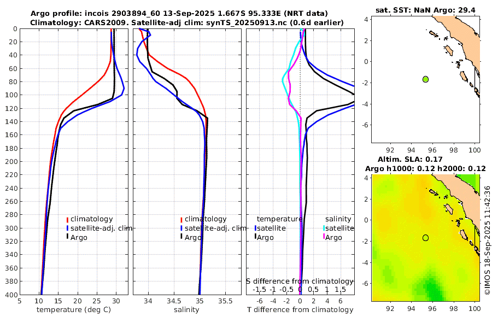
Task: Click the Climatology CARS2009 subtitle line
Action: (x=187, y=22)
